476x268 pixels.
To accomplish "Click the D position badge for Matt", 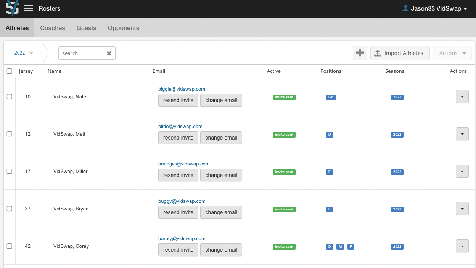I will click(330, 135).
